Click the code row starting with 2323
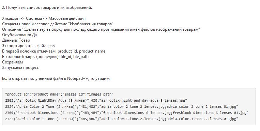 tap(122, 119)
